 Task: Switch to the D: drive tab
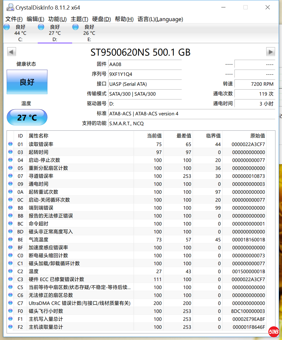tap(55, 33)
